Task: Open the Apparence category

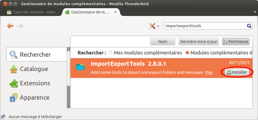Action: click(x=37, y=97)
